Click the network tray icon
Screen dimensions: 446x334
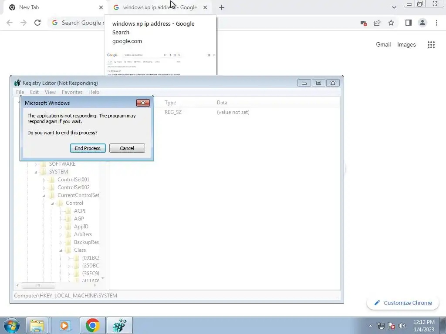coord(381,326)
